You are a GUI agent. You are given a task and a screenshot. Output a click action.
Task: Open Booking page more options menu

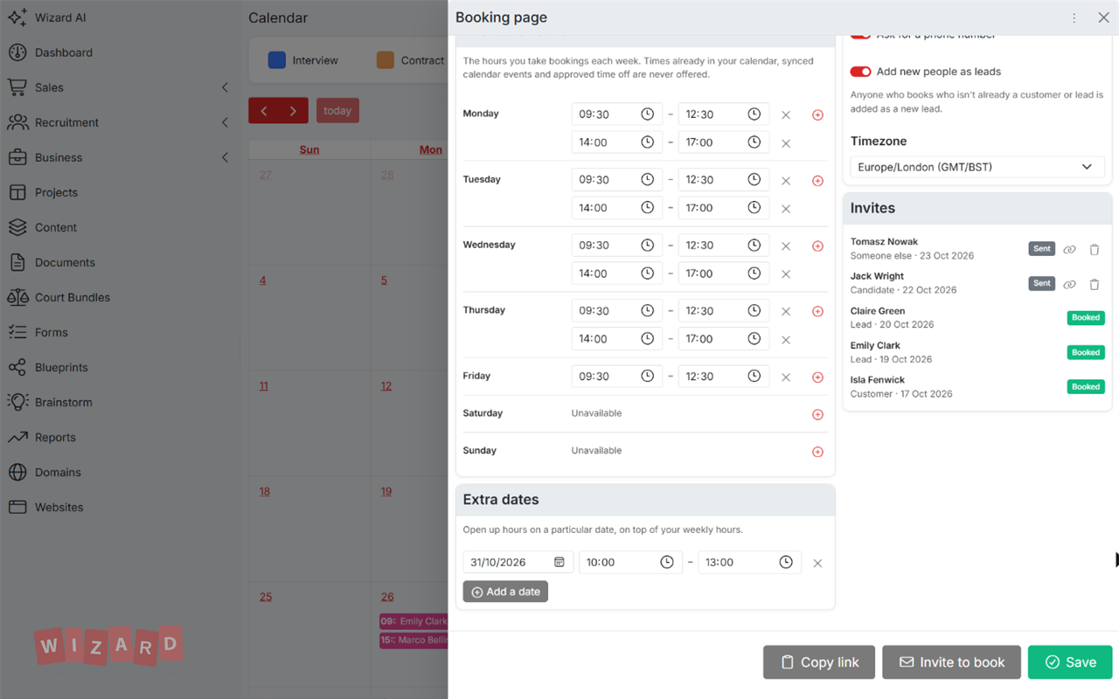coord(1074,17)
